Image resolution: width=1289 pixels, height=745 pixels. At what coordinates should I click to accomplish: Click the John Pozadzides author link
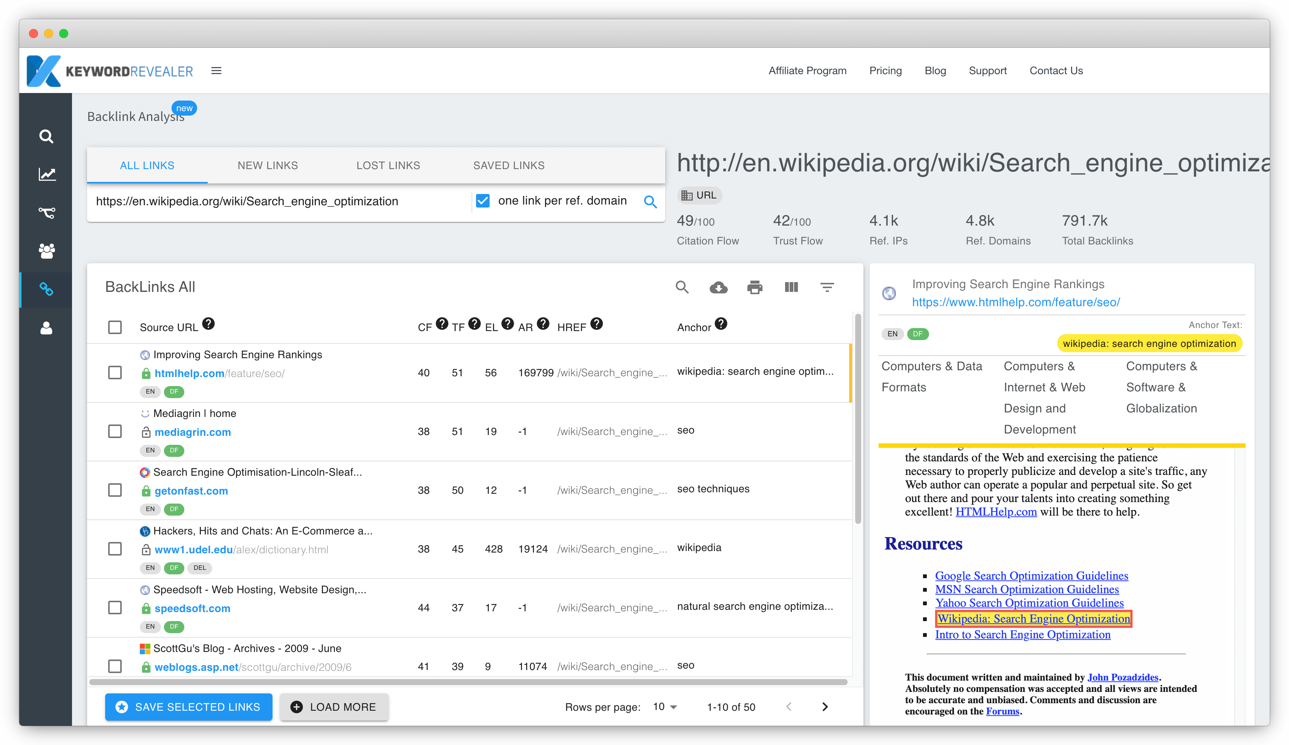click(1122, 677)
